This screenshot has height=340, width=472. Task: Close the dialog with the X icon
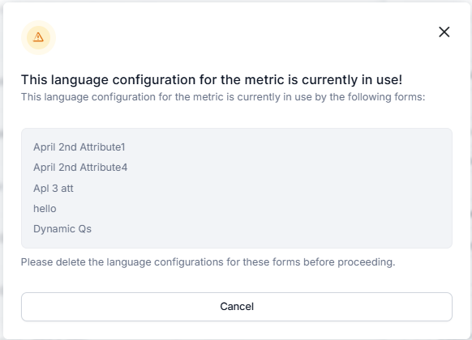(444, 32)
